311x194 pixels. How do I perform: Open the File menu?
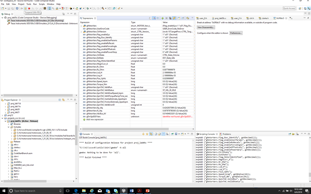coord(3,4)
